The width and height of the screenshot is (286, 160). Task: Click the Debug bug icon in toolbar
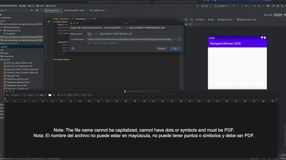(246, 6)
